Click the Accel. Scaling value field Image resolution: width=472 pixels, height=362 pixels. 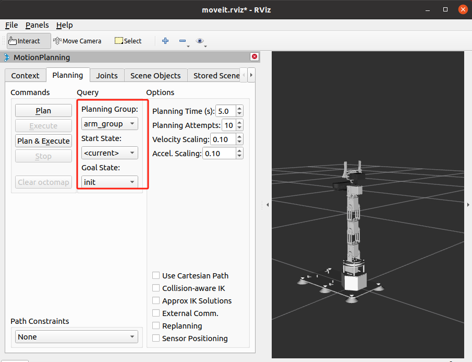(x=219, y=154)
